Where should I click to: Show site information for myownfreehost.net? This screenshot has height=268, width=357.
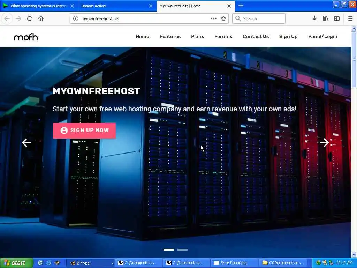point(76,19)
